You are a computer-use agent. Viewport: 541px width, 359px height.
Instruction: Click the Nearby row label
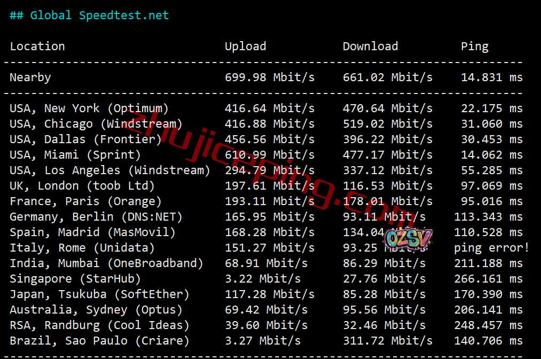coord(30,77)
